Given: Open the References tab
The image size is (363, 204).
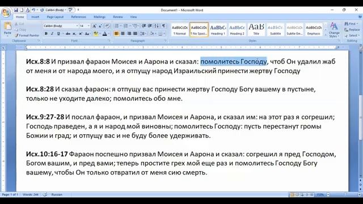Looking at the screenshot, I should (78, 17).
